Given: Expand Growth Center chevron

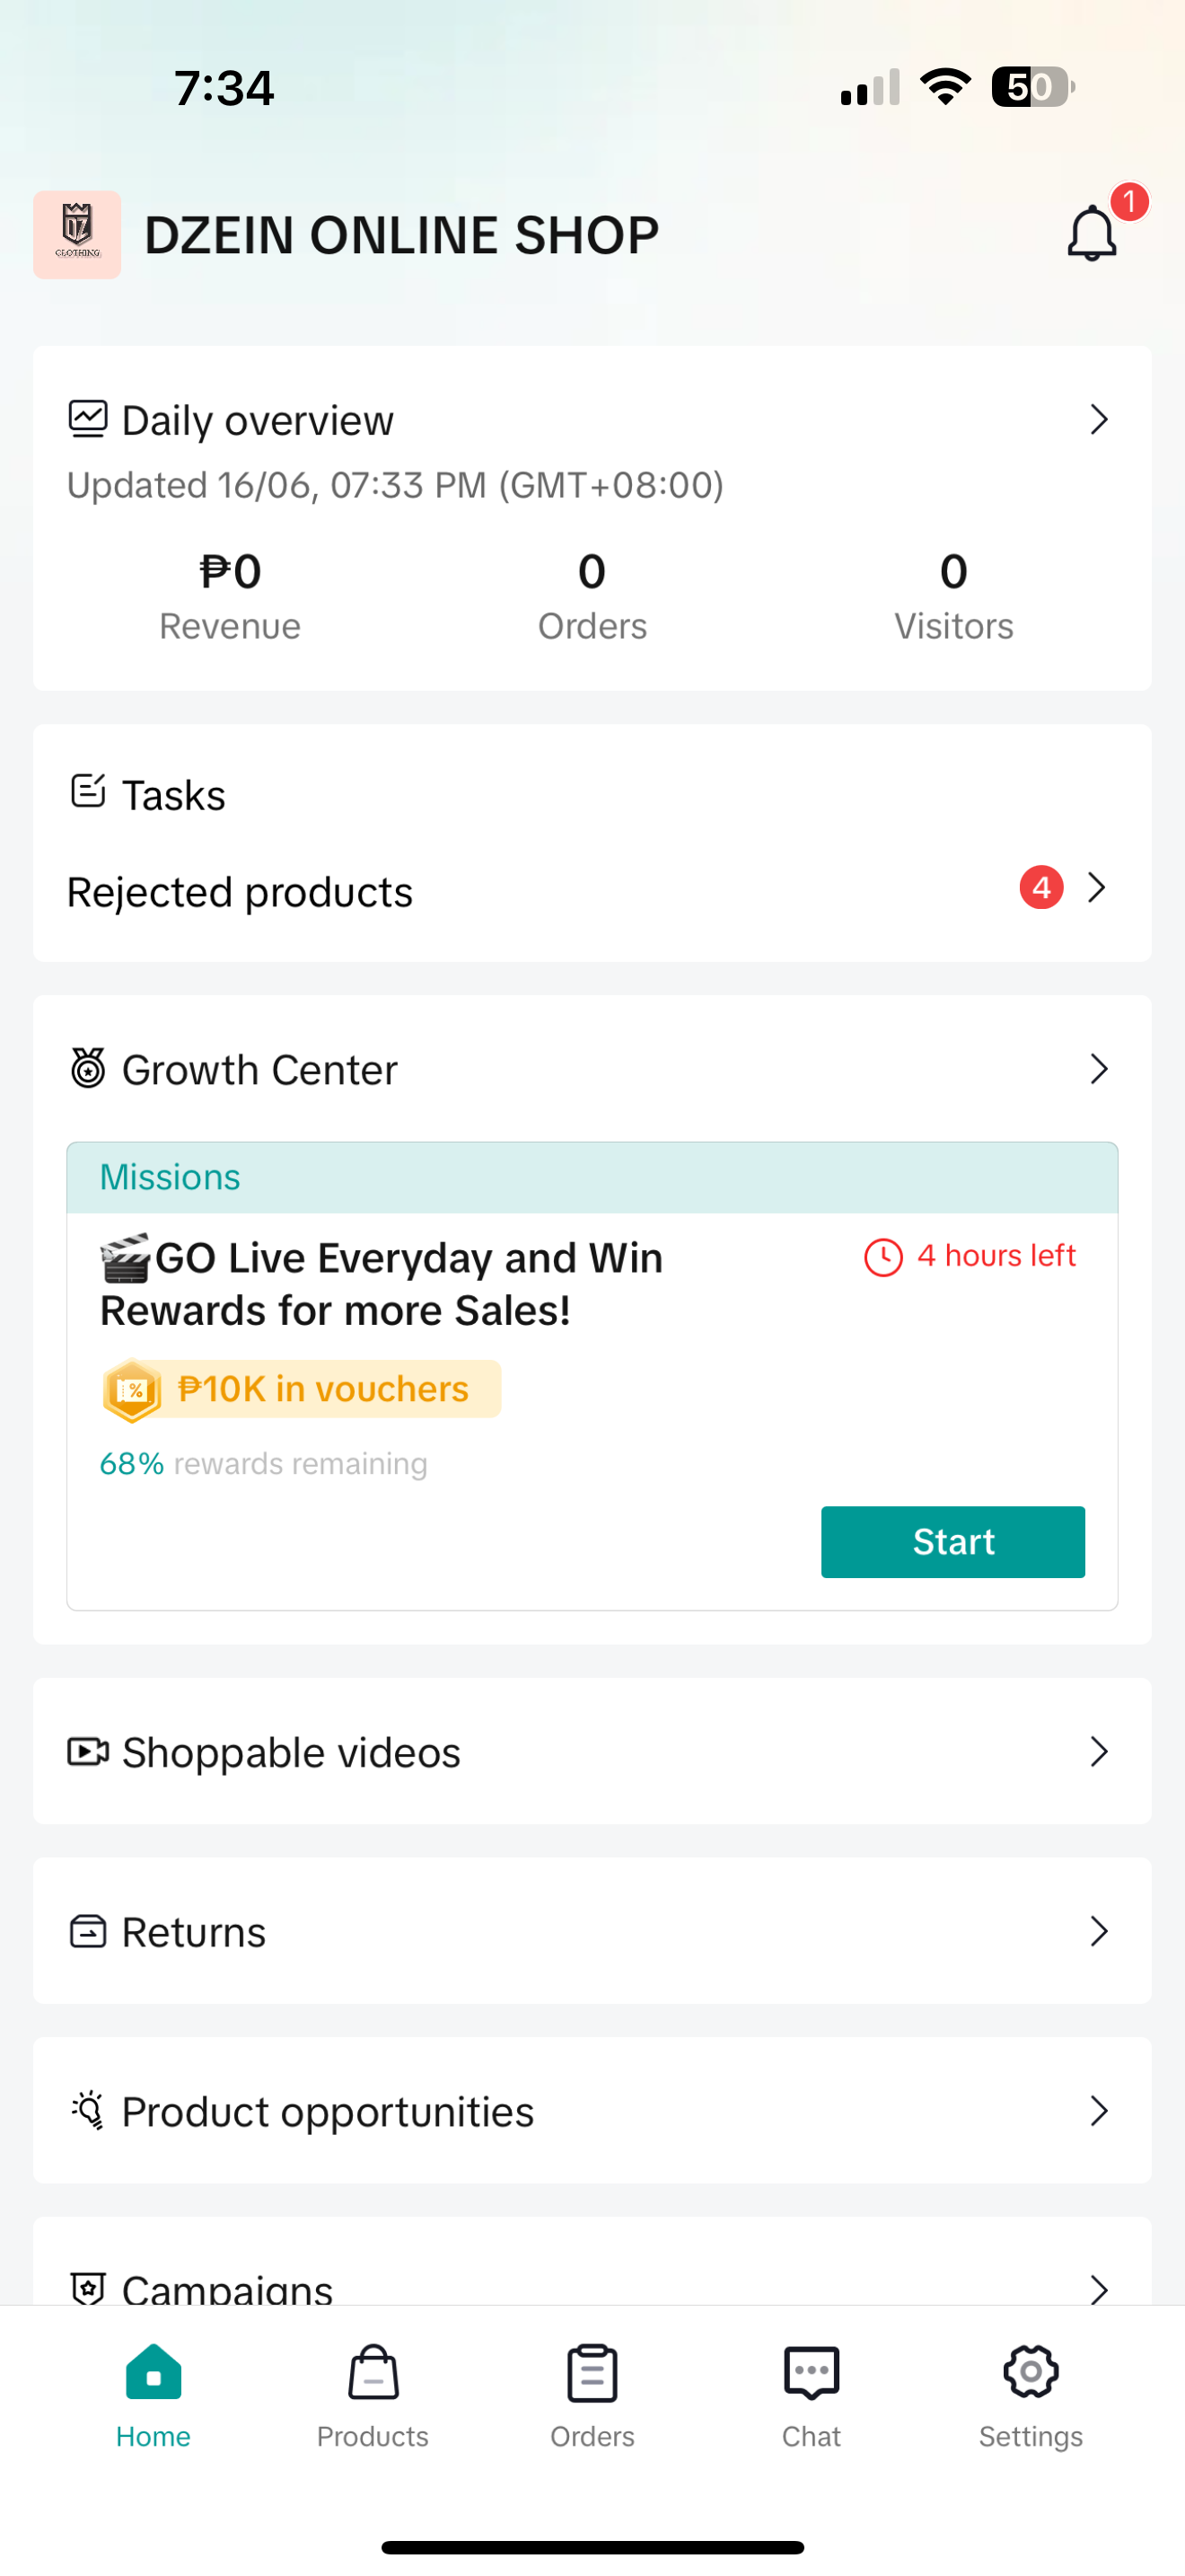Looking at the screenshot, I should tap(1099, 1069).
